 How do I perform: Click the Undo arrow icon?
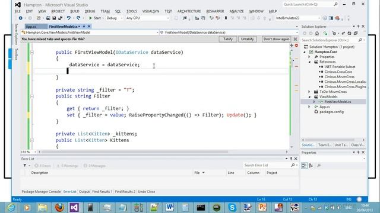click(69, 18)
